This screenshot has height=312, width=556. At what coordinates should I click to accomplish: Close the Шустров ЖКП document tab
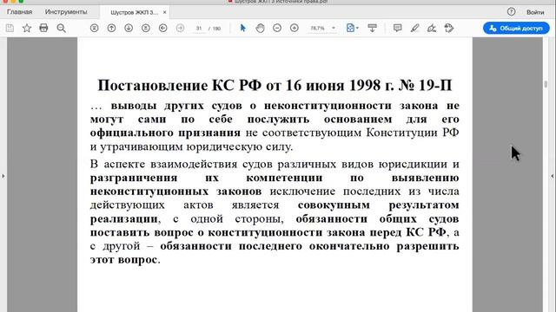click(164, 12)
